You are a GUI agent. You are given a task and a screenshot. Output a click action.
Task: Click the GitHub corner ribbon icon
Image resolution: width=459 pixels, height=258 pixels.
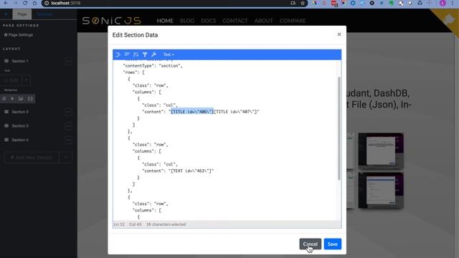[x=448, y=20]
